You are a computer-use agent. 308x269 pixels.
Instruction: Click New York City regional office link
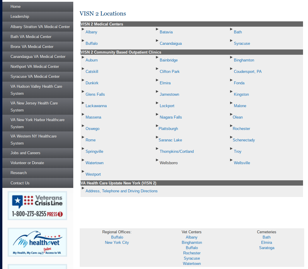click(x=117, y=243)
